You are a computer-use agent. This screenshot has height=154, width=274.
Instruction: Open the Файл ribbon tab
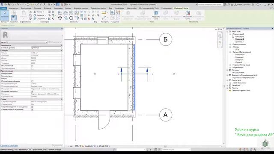tap(3, 8)
